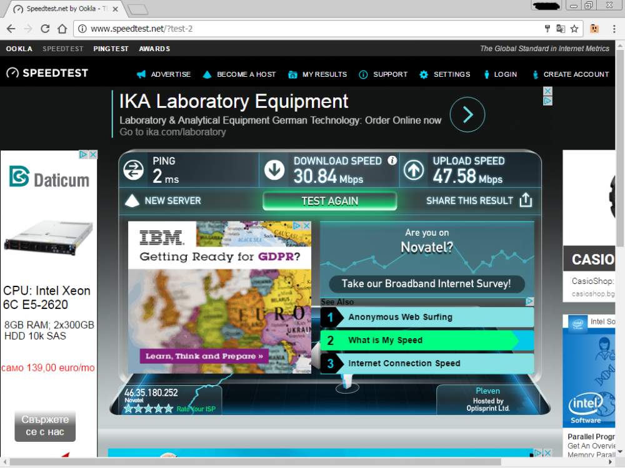Screen dimensions: 625x468
Task: Click Learn, Think and Prepare in IBM ad
Action: (x=204, y=356)
